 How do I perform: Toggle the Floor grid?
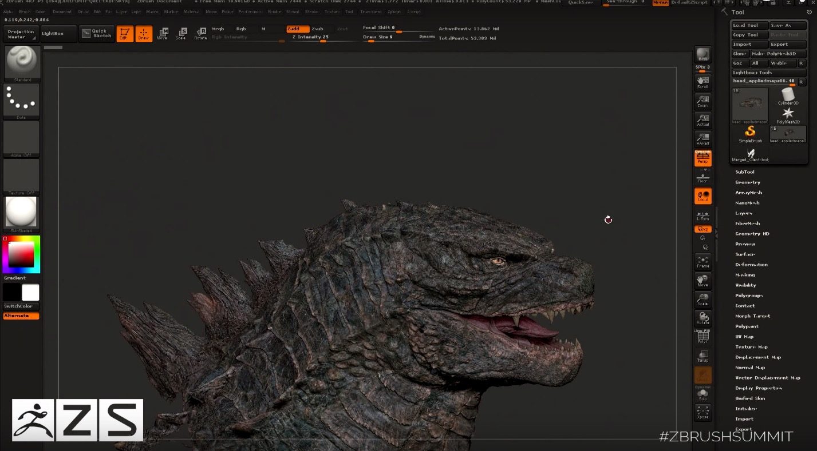pyautogui.click(x=702, y=177)
